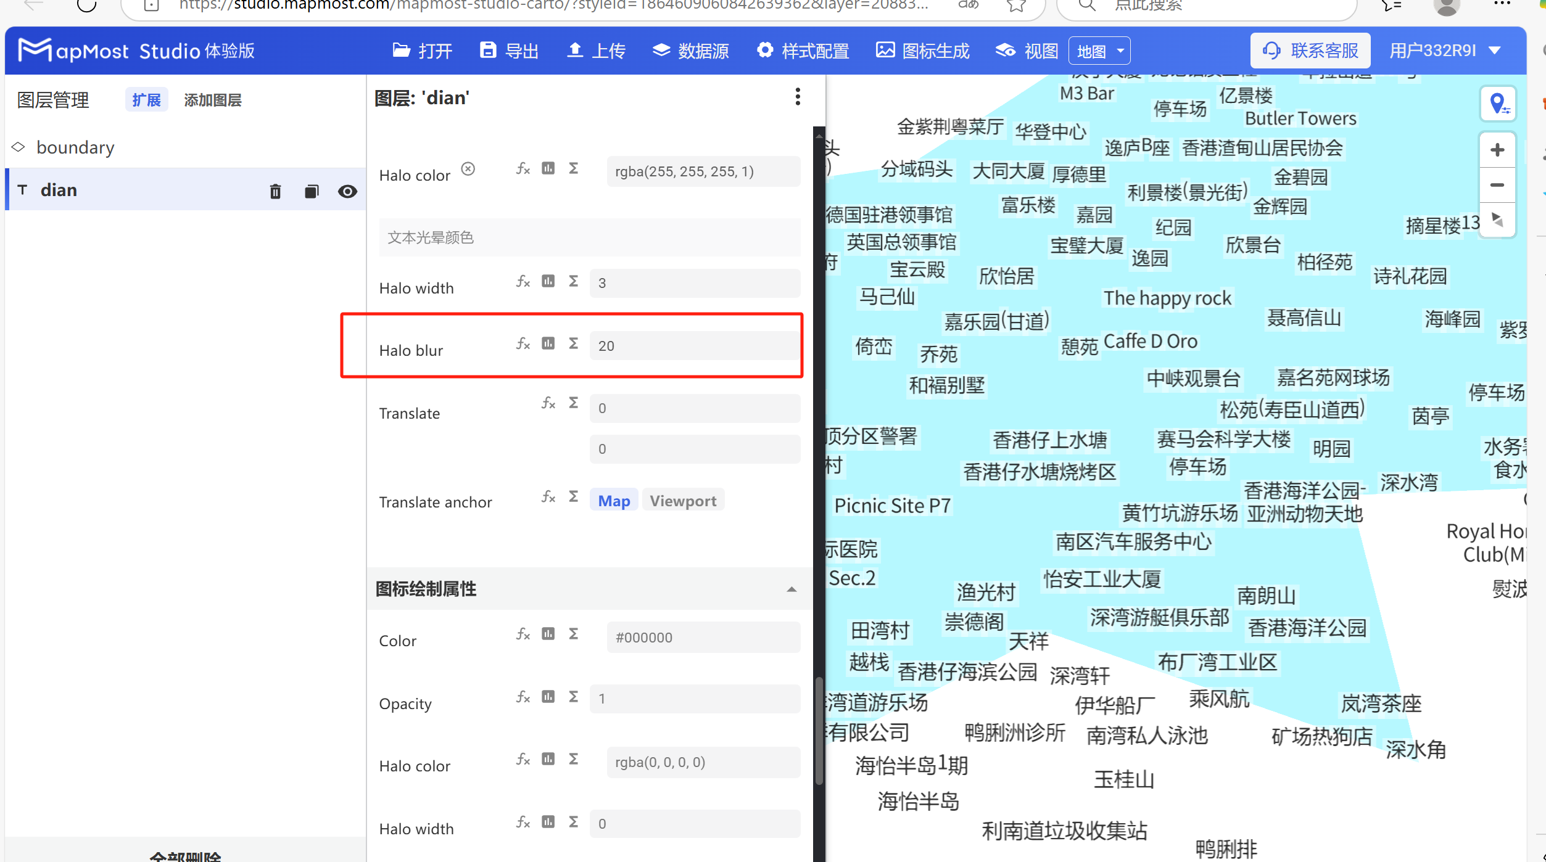The image size is (1546, 862).
Task: Collapse the 图标绘制属性 section
Action: click(x=792, y=589)
